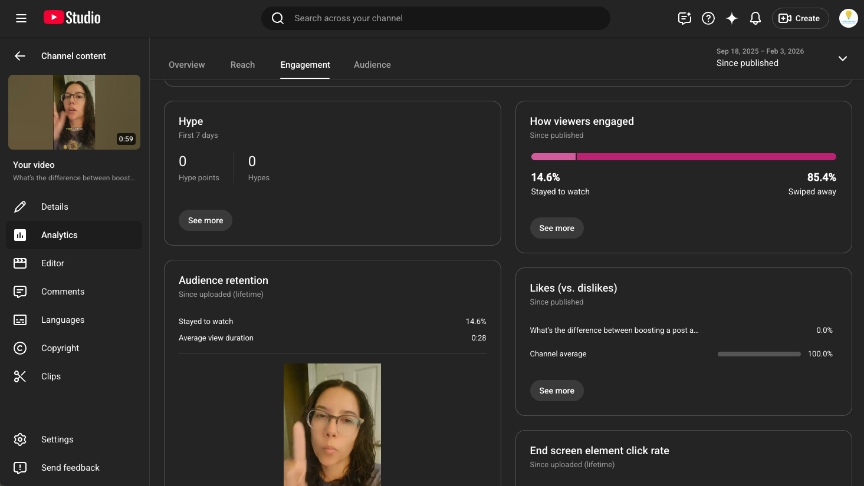The height and width of the screenshot is (486, 864).
Task: Open your video thumbnail in the sidebar
Action: (x=74, y=112)
